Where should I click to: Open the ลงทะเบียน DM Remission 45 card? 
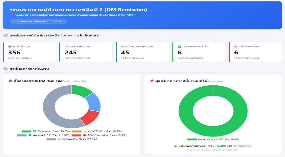(142, 52)
